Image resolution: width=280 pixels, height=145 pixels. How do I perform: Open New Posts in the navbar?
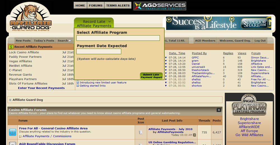23,40
